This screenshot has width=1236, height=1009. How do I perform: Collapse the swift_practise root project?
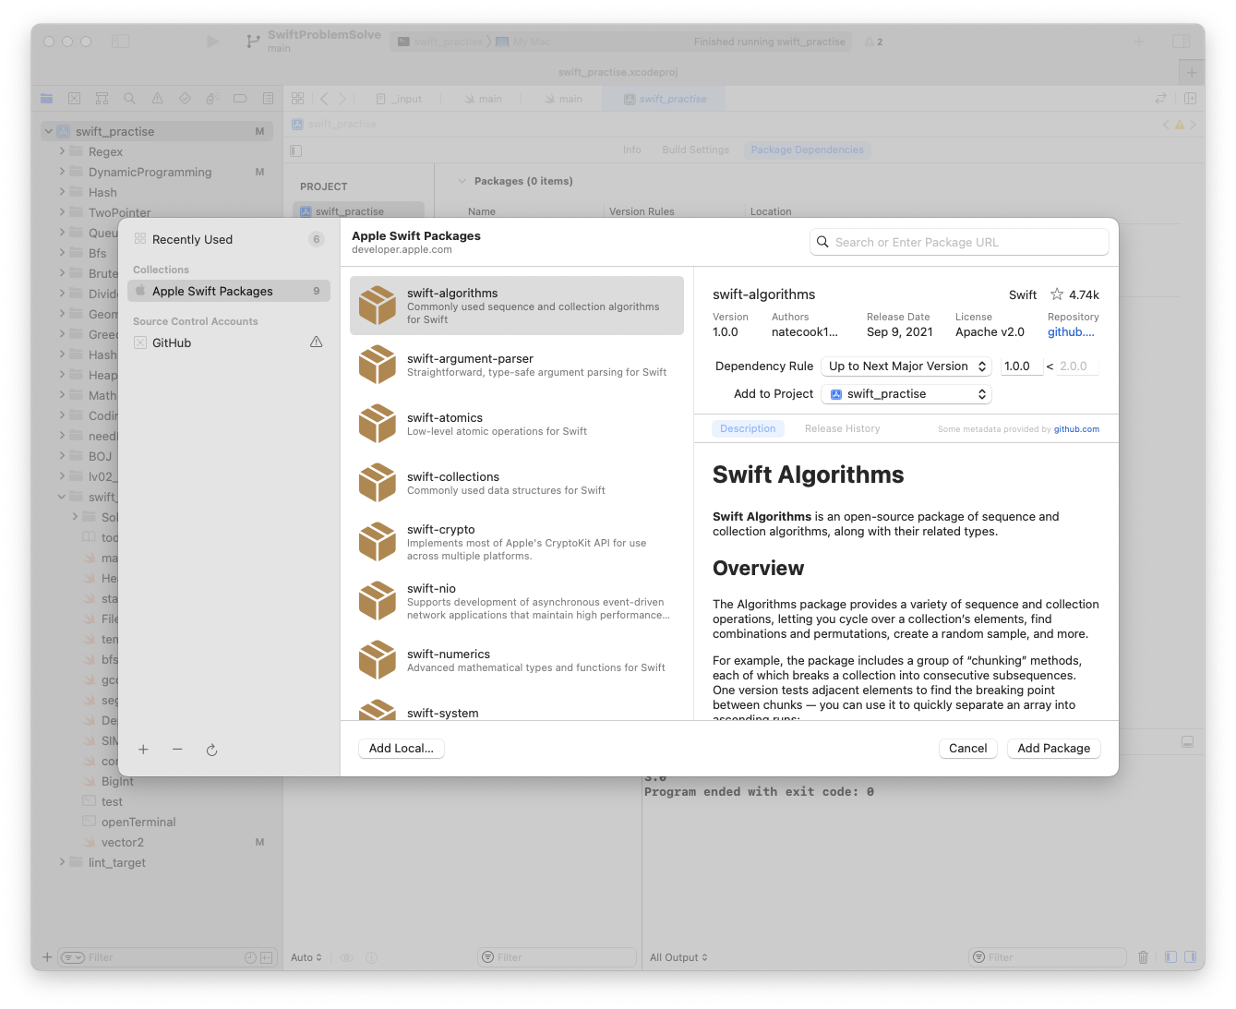tap(49, 131)
